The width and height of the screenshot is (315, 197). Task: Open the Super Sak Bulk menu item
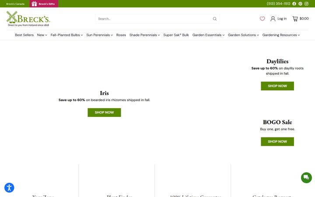pyautogui.click(x=176, y=35)
